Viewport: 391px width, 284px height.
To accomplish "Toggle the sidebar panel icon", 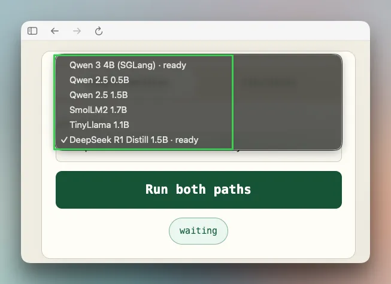I will click(32, 31).
